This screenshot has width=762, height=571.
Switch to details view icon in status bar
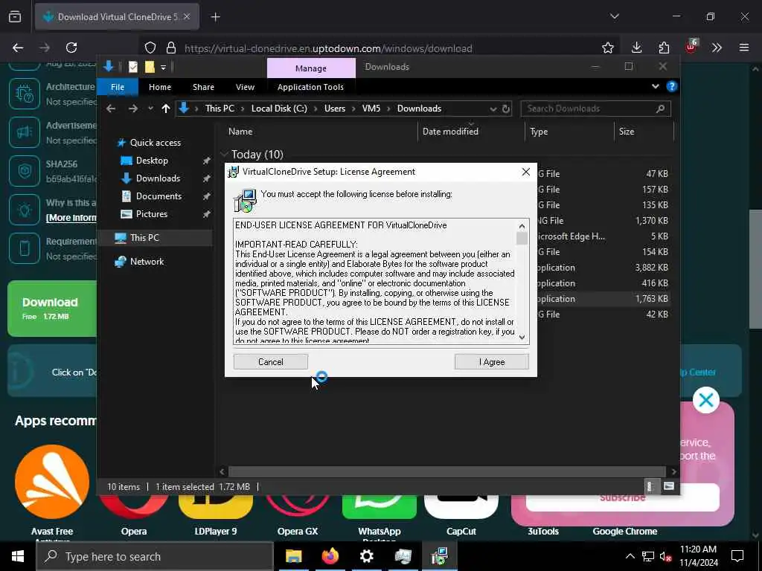click(x=650, y=486)
